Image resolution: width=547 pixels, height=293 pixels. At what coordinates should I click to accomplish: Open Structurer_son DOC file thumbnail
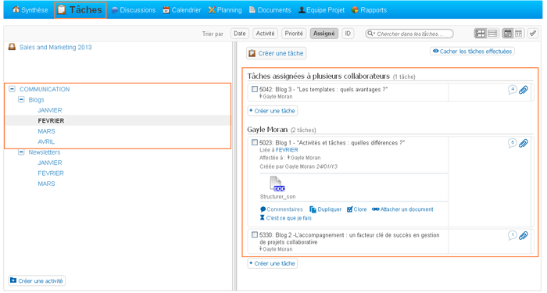pos(277,184)
